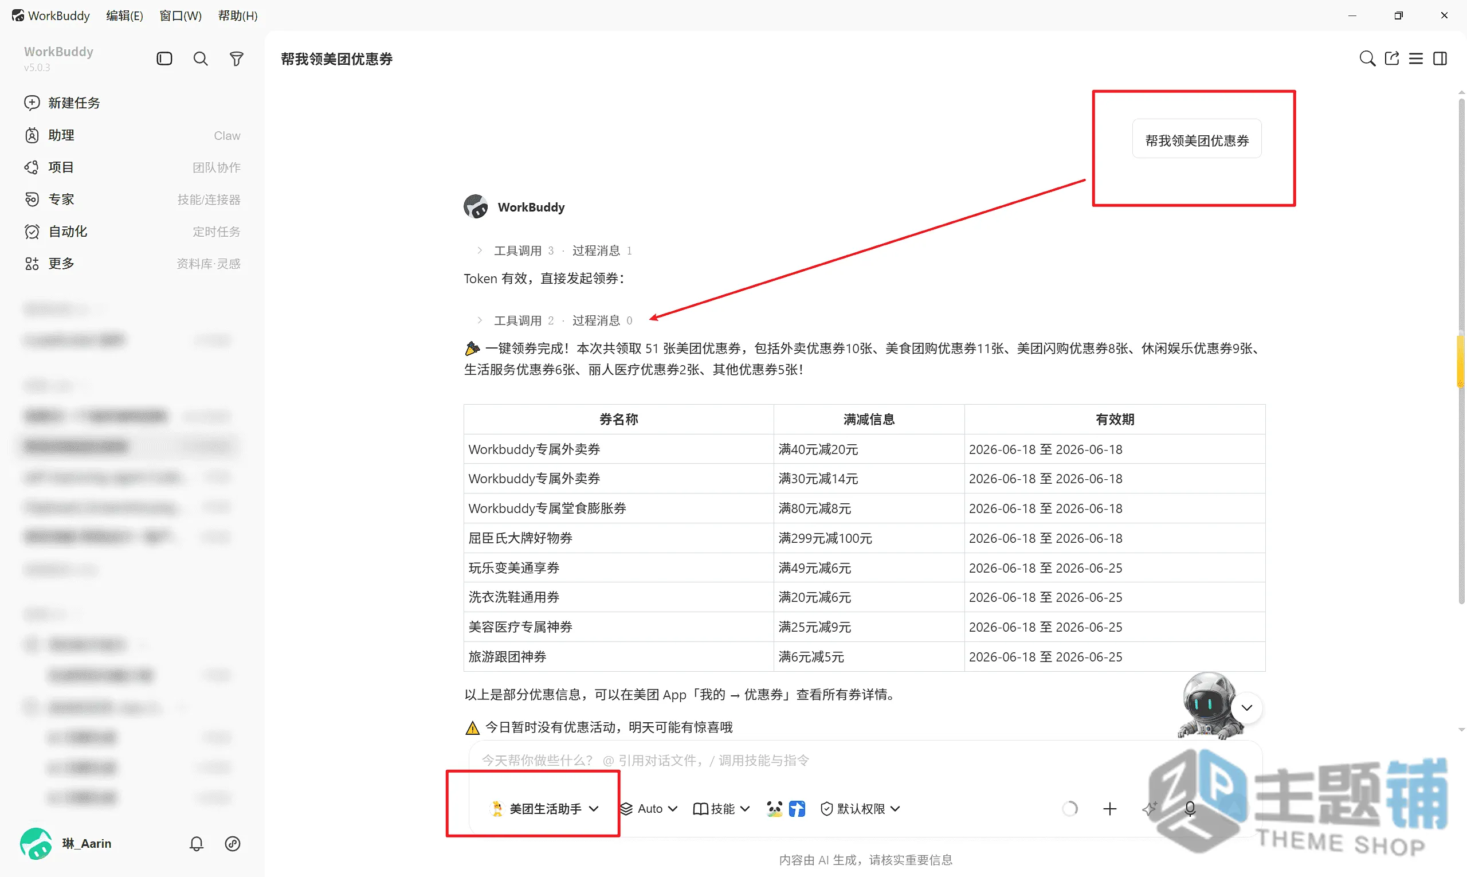Restore the window size
1467x877 pixels.
(x=1398, y=15)
